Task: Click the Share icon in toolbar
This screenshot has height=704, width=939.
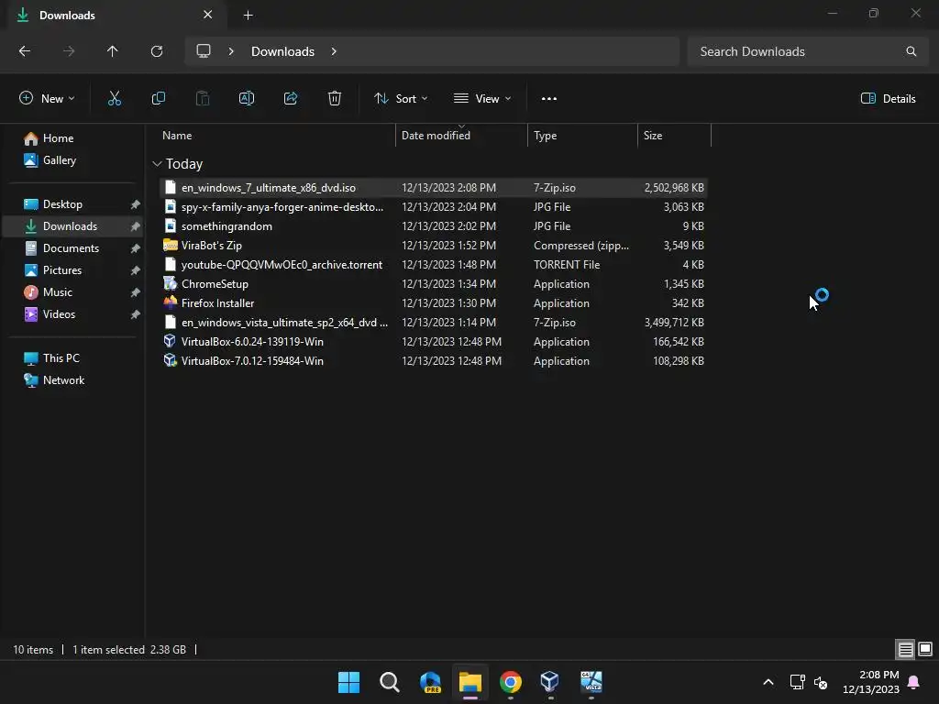Action: click(x=291, y=99)
